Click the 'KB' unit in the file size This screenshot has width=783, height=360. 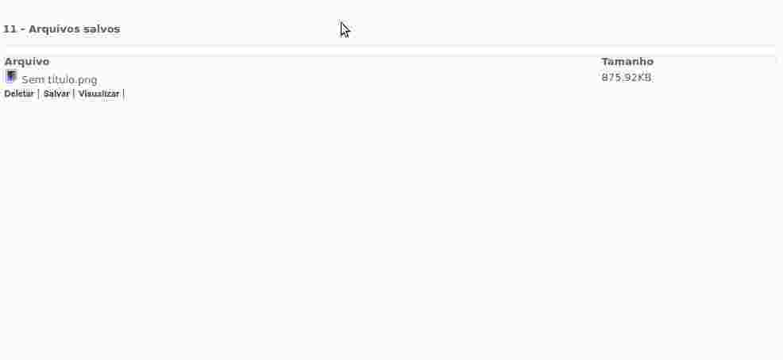coord(645,78)
